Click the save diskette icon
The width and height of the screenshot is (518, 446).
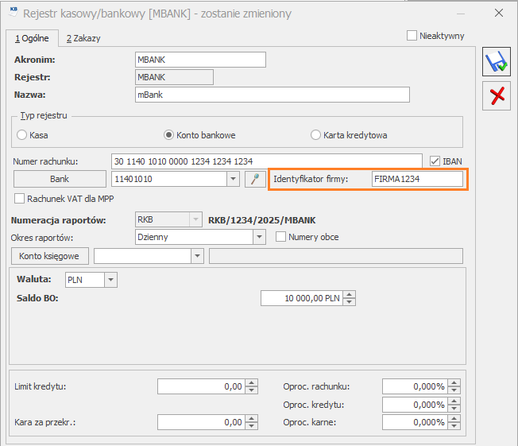[497, 61]
